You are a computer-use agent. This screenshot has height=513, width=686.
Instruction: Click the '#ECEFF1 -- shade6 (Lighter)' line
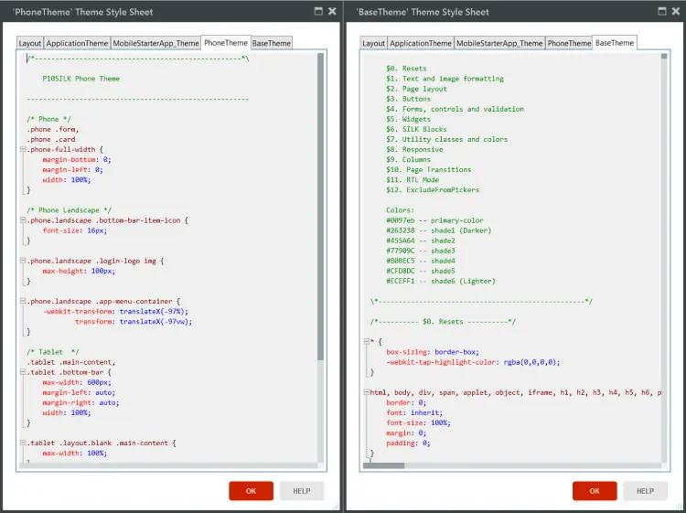coord(441,281)
